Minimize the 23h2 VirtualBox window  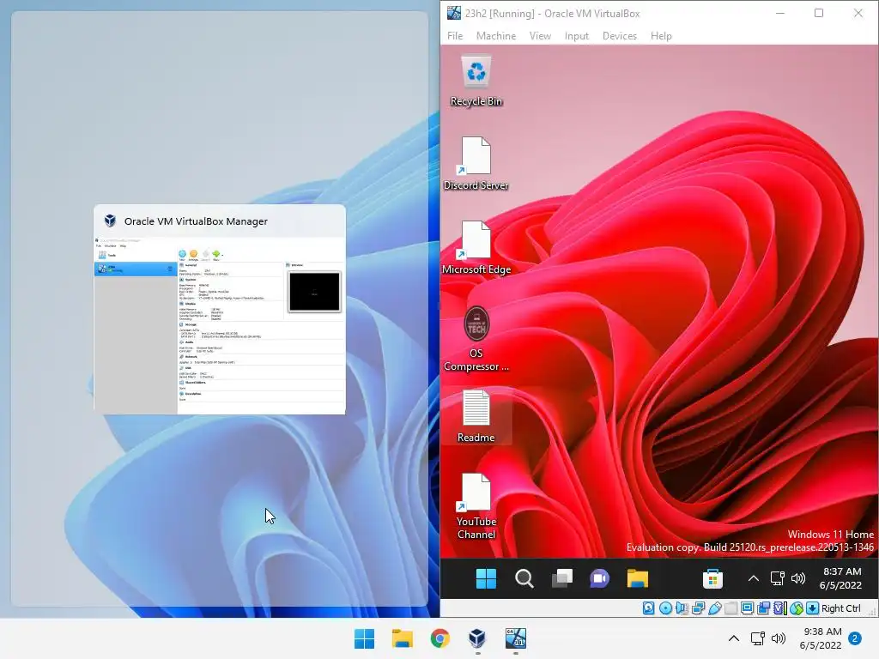(x=779, y=13)
